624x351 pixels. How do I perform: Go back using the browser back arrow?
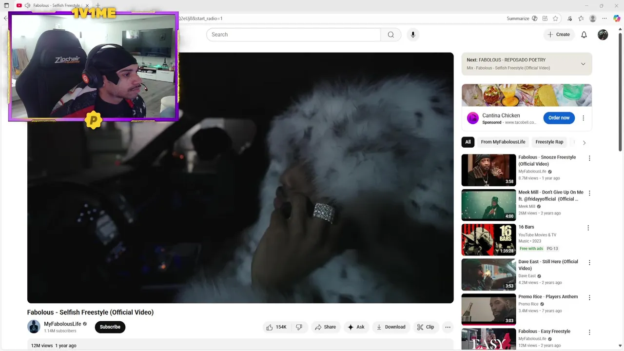pyautogui.click(x=5, y=19)
